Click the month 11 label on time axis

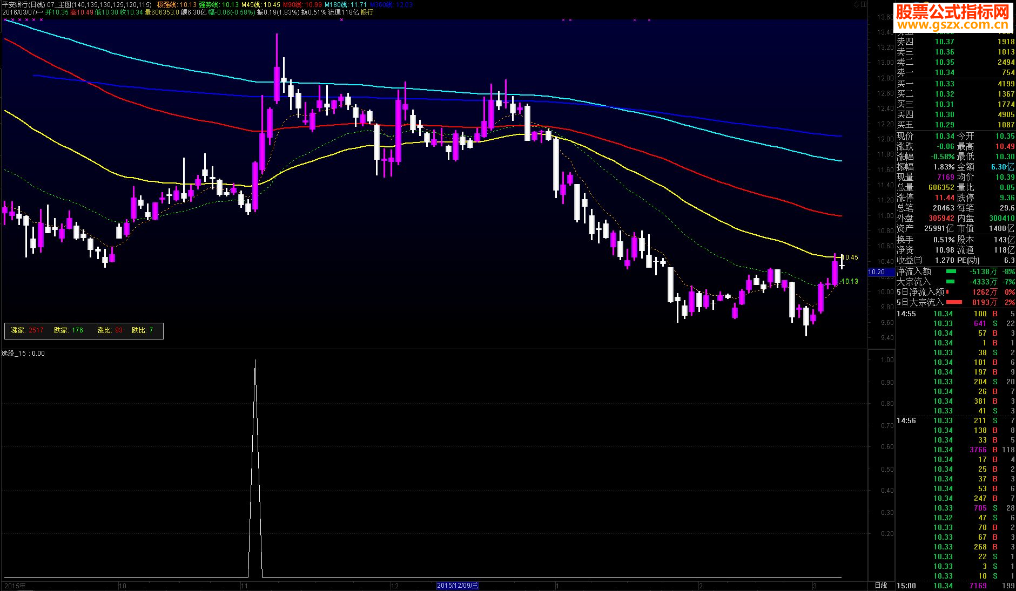tap(244, 586)
